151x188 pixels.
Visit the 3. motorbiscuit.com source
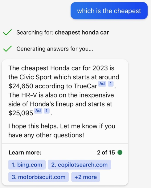[38, 177]
